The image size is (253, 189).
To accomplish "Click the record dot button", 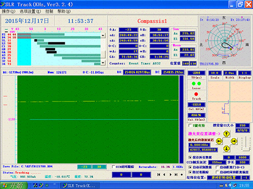I will [x=182, y=175].
